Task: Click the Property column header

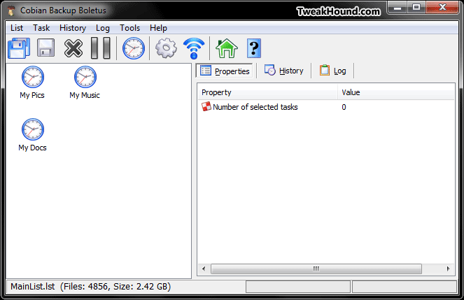Action: point(268,92)
